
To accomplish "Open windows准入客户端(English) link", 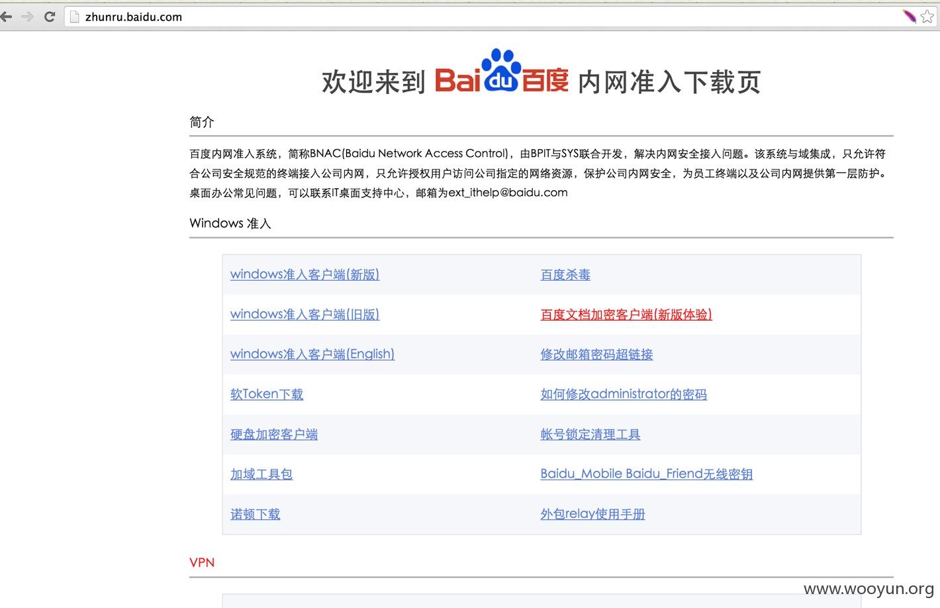I will point(312,354).
